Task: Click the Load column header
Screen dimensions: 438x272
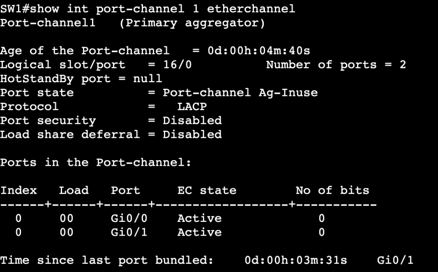Action: [x=74, y=190]
